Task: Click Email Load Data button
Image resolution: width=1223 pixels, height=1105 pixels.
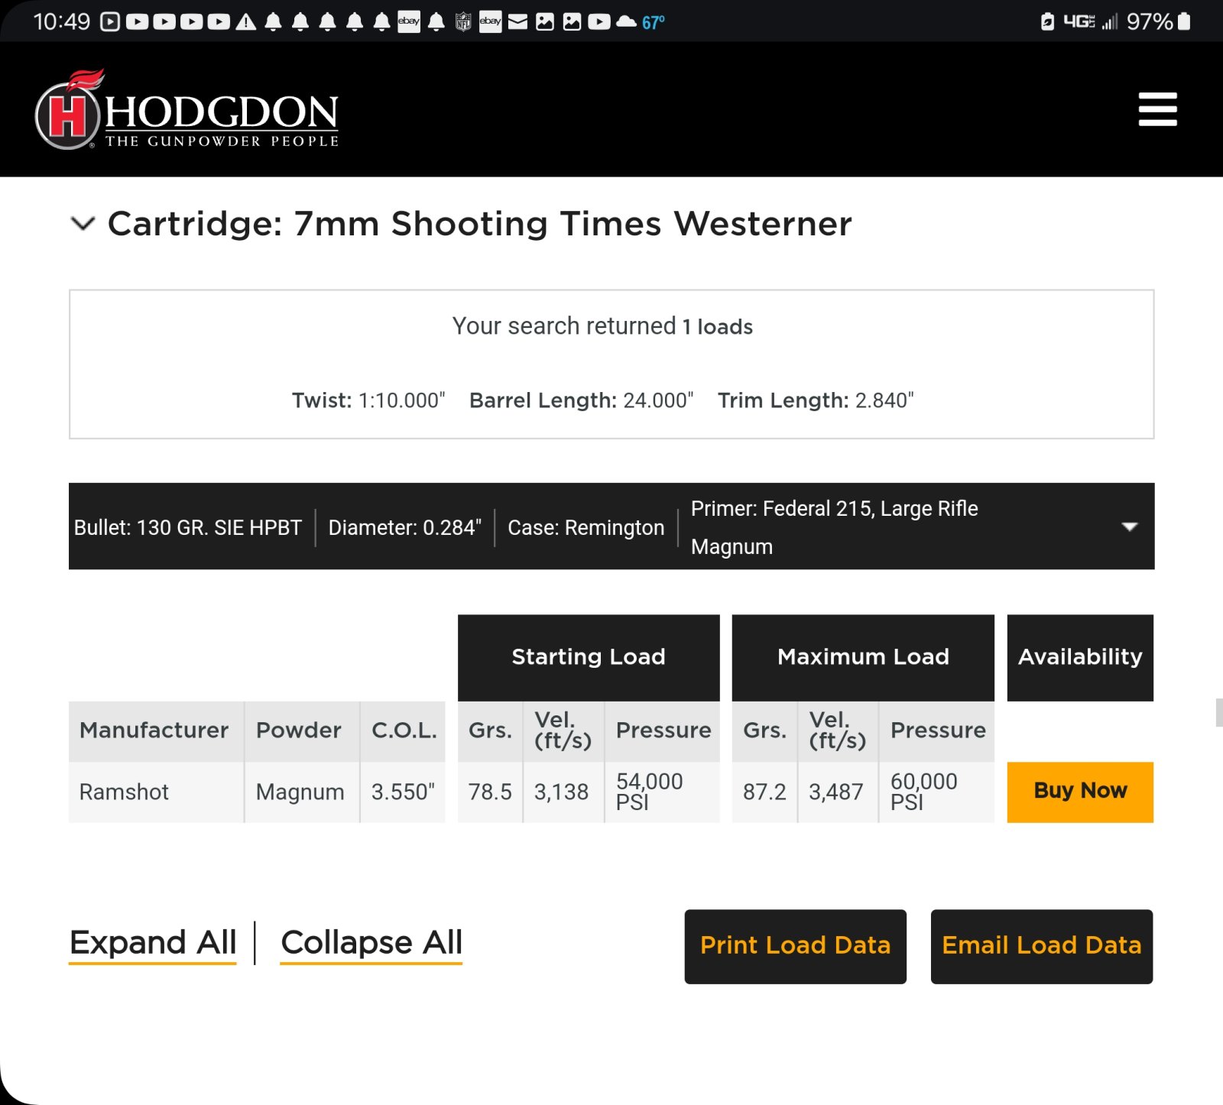Action: (1041, 946)
